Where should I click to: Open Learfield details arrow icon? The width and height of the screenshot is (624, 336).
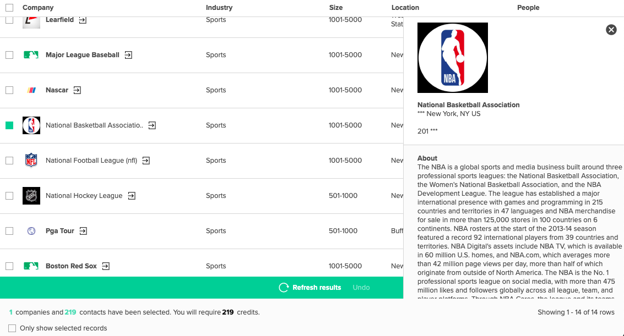pos(83,20)
